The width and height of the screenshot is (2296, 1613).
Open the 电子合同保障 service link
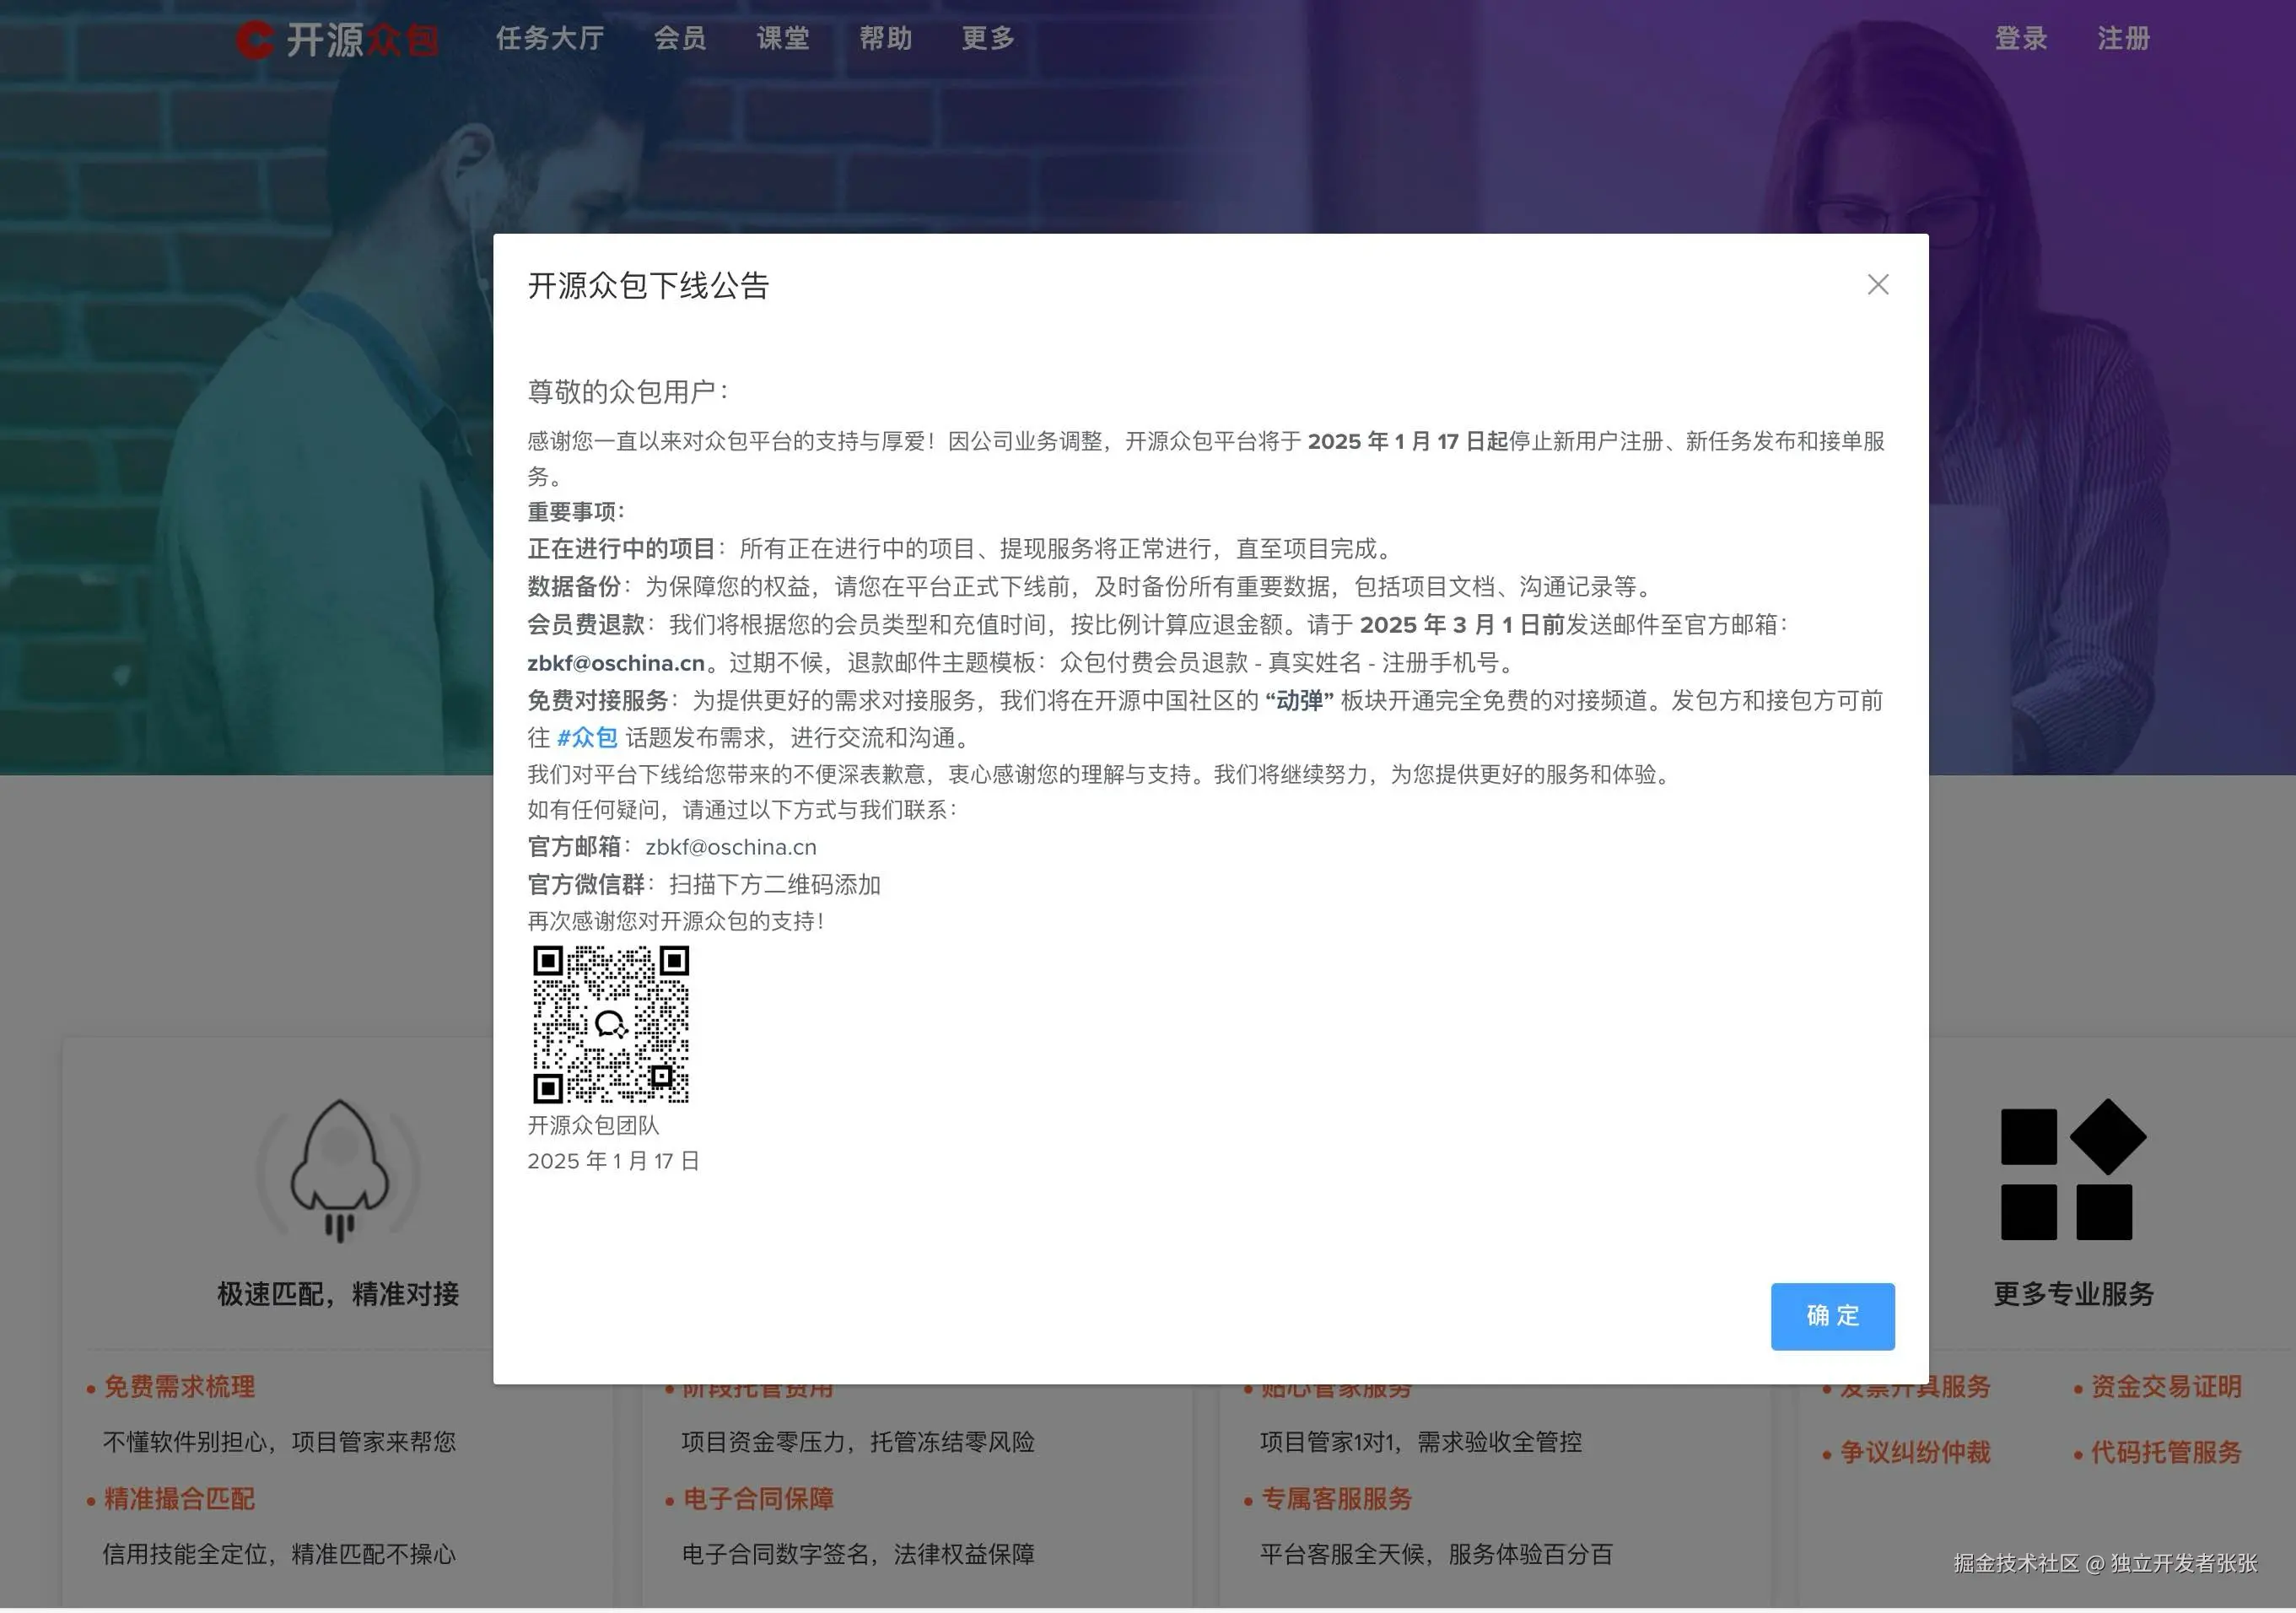(757, 1499)
